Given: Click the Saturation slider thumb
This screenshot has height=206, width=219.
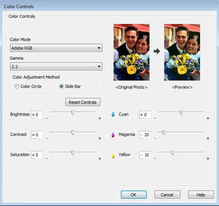Looking at the screenshot, I should (73, 153).
